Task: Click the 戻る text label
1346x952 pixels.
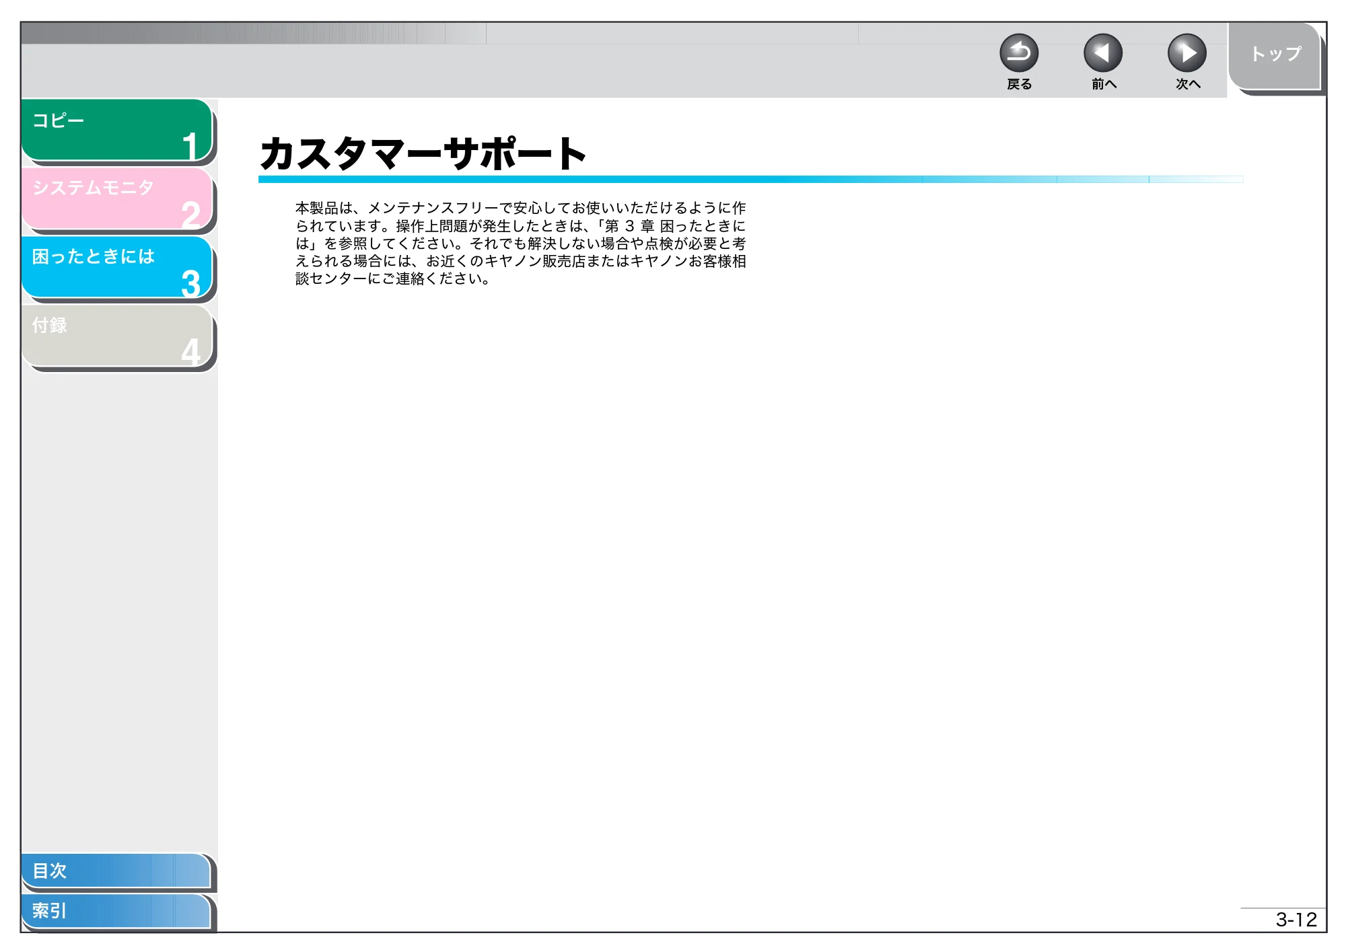Action: click(x=1019, y=84)
